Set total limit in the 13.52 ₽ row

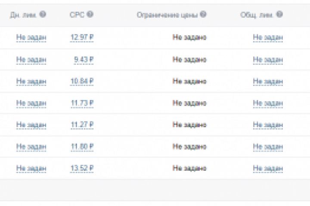[x=268, y=169]
